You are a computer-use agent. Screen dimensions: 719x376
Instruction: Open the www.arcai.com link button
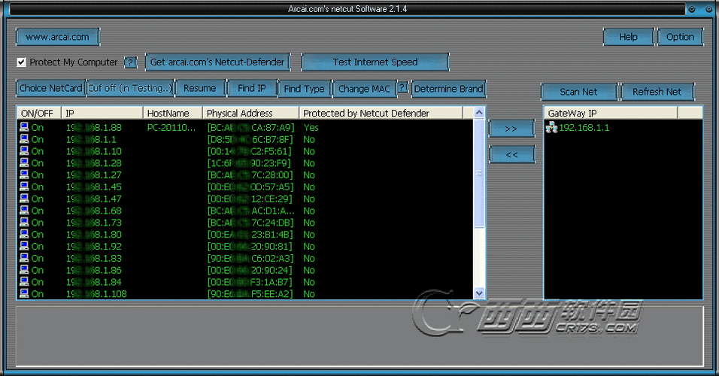(57, 36)
